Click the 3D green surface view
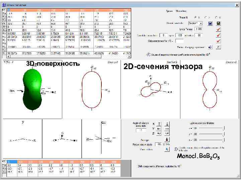This screenshot has height=181, width=241. pos(32,89)
